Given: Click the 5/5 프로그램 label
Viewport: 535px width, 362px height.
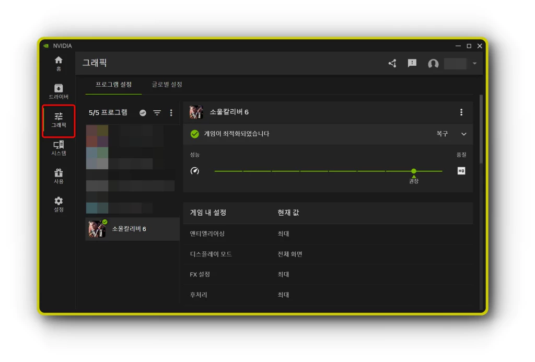Looking at the screenshot, I should pyautogui.click(x=108, y=113).
